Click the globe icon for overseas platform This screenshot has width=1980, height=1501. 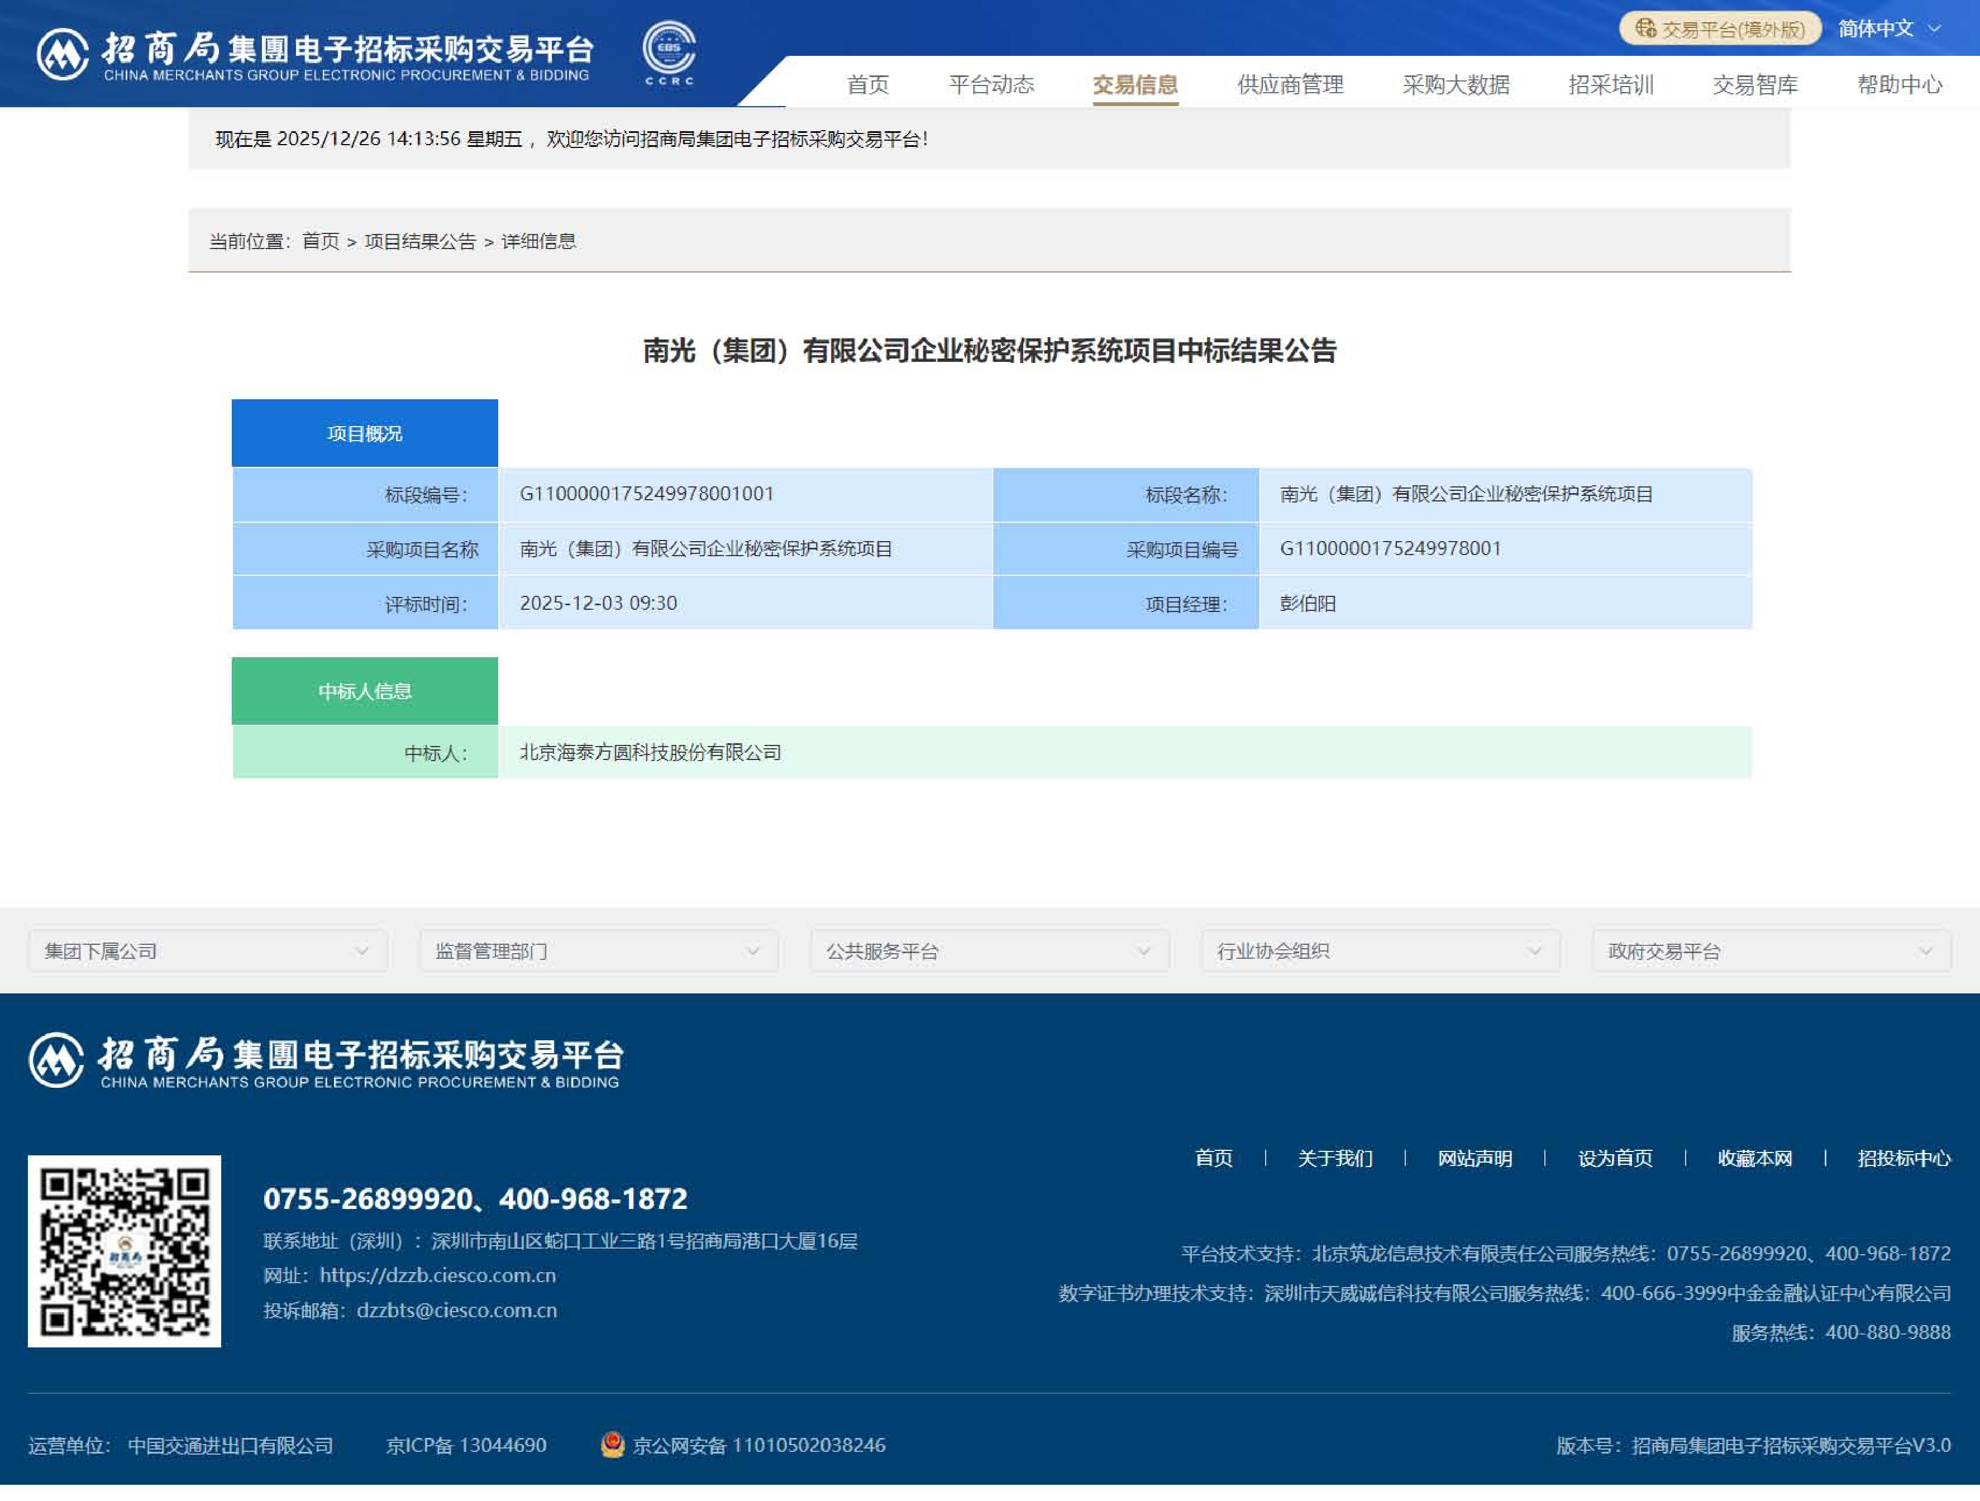click(1645, 28)
